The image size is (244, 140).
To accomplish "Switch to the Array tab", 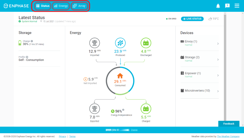I will coord(79,6).
